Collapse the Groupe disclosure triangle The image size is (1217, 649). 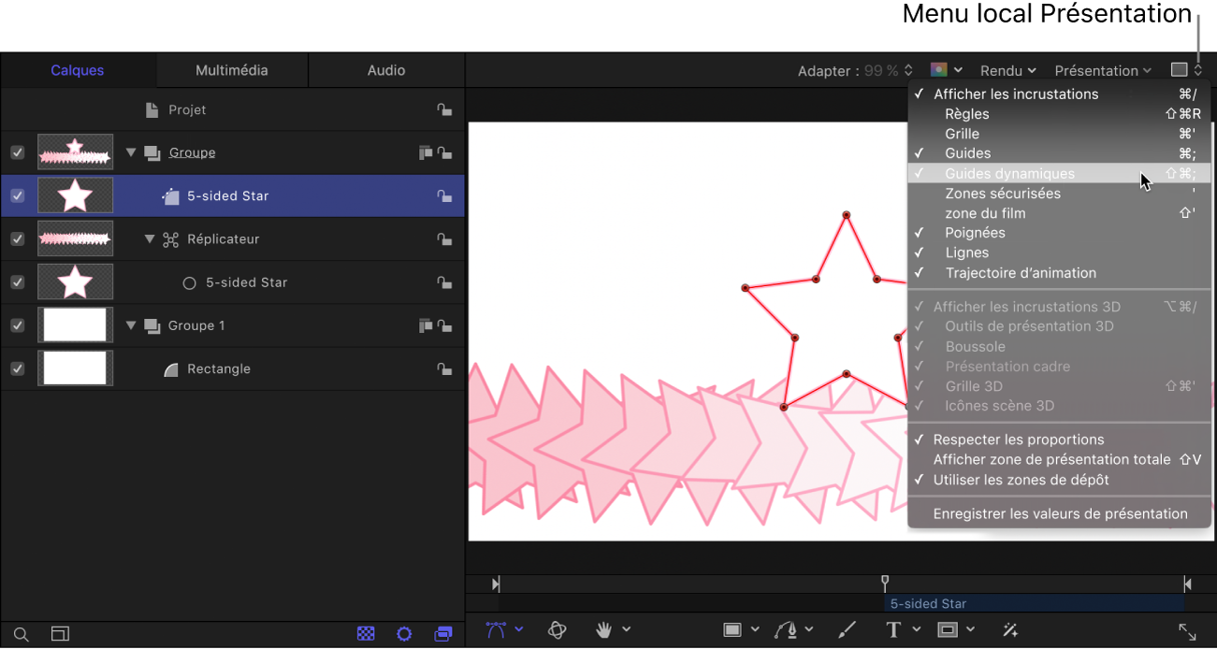pyautogui.click(x=131, y=152)
